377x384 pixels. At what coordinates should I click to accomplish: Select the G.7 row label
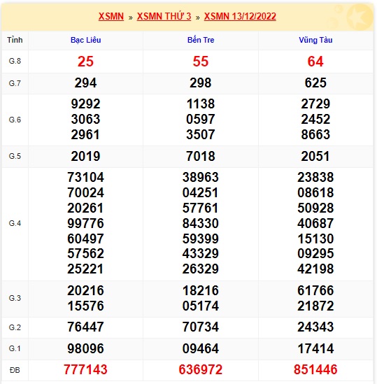point(15,83)
